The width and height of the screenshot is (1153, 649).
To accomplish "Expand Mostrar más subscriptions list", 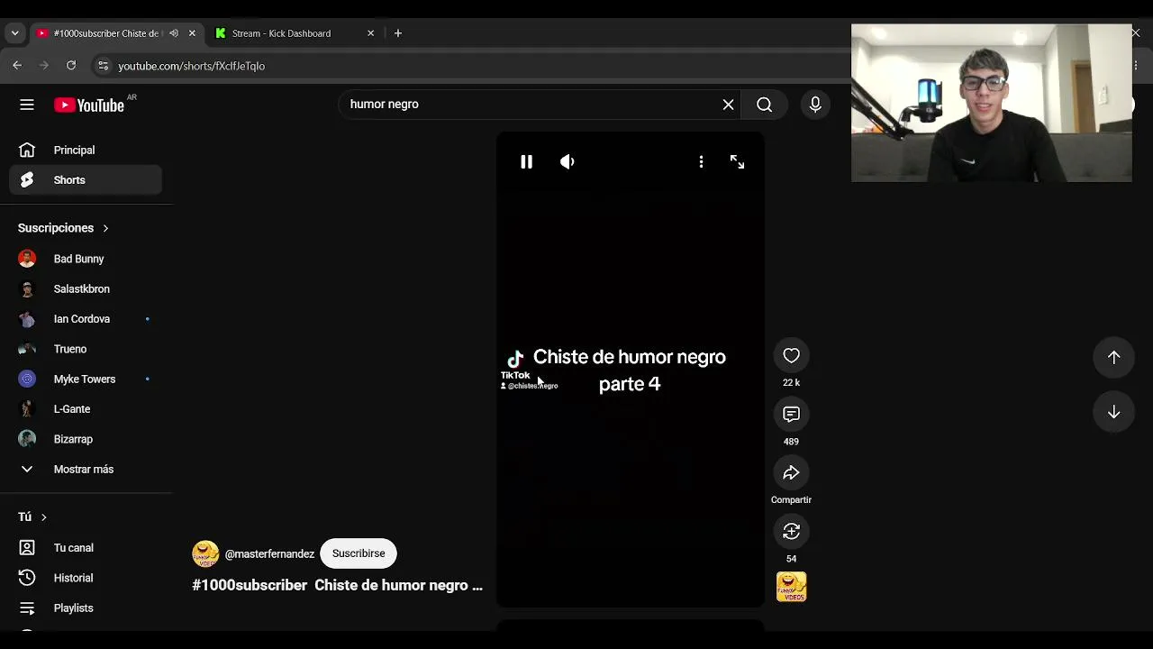I will (x=86, y=470).
